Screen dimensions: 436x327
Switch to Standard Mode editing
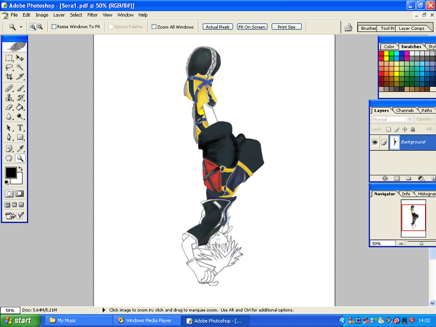coord(9,194)
